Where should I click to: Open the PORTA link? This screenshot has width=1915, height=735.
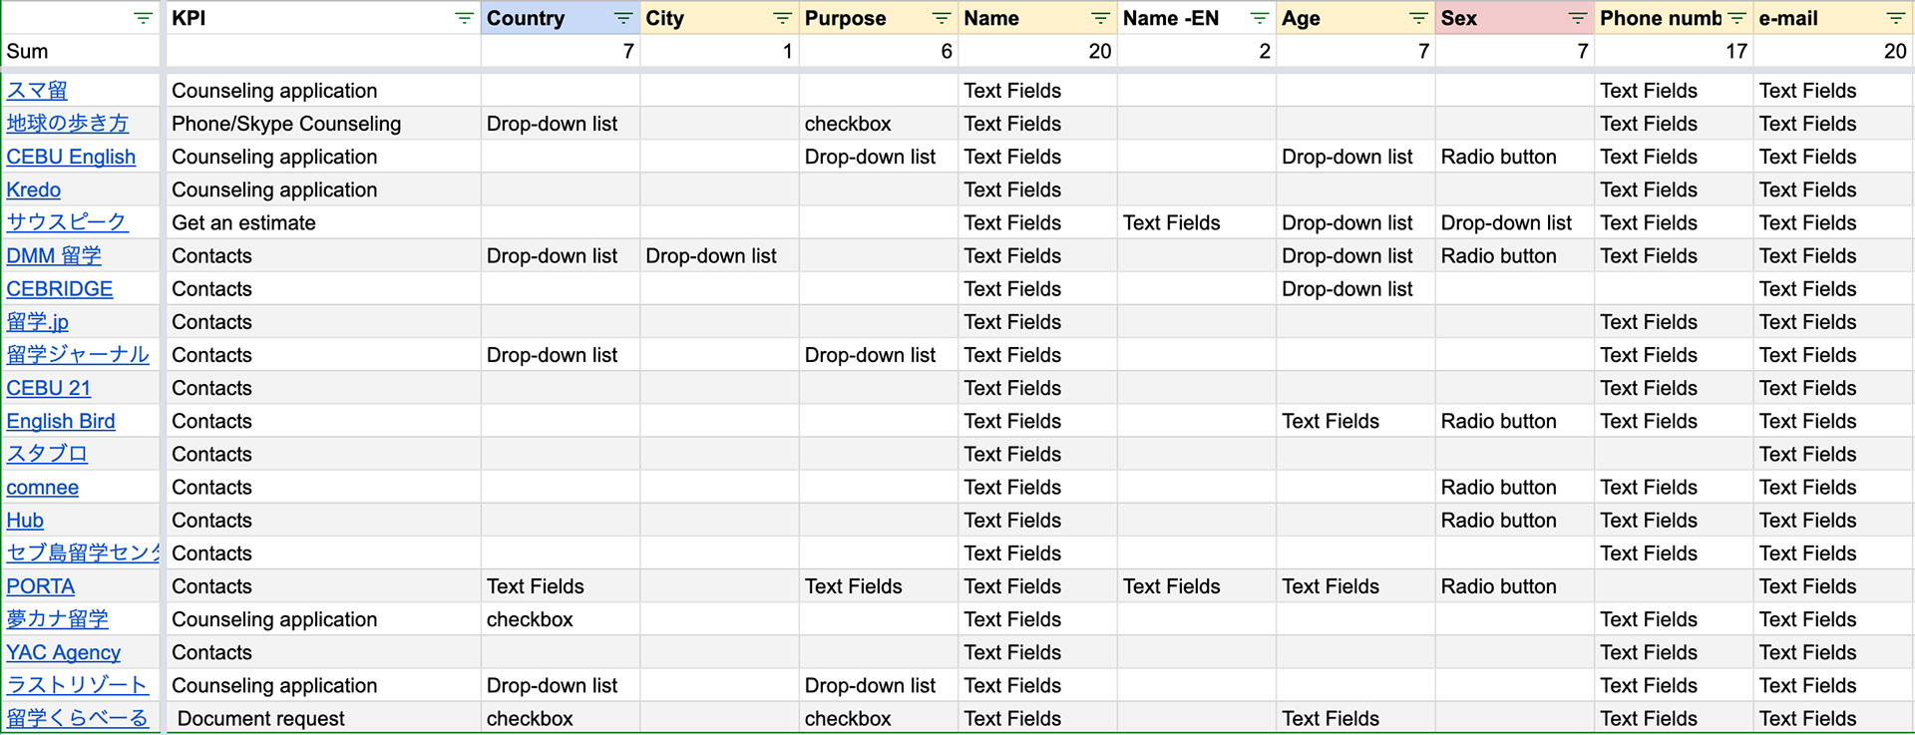point(41,586)
